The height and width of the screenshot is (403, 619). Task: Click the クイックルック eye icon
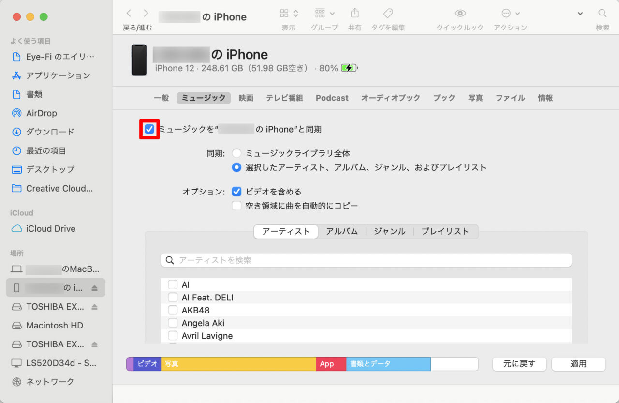(460, 14)
